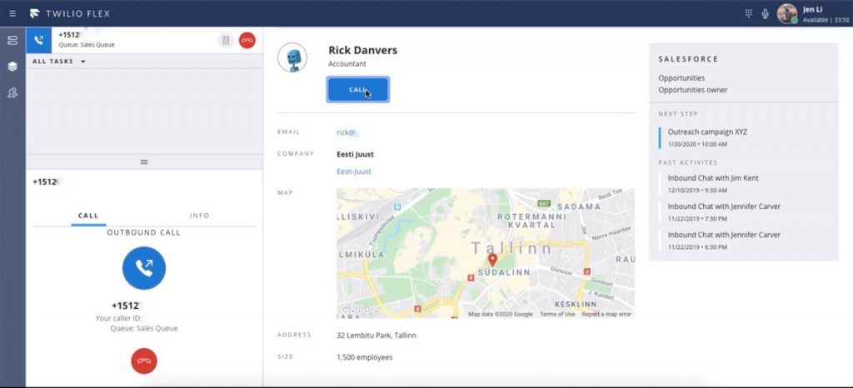Click the stacked layers sidebar icon

click(12, 66)
